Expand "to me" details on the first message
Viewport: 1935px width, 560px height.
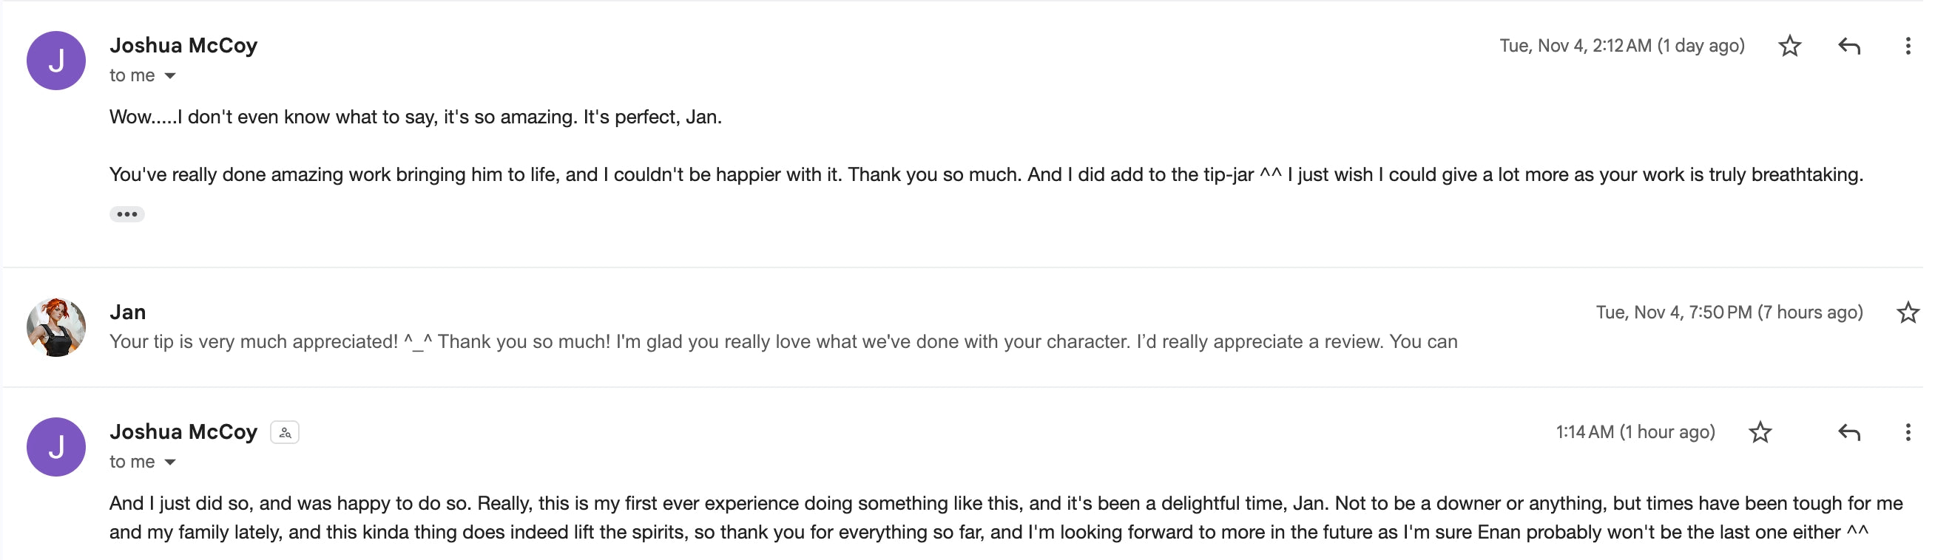pyautogui.click(x=171, y=76)
